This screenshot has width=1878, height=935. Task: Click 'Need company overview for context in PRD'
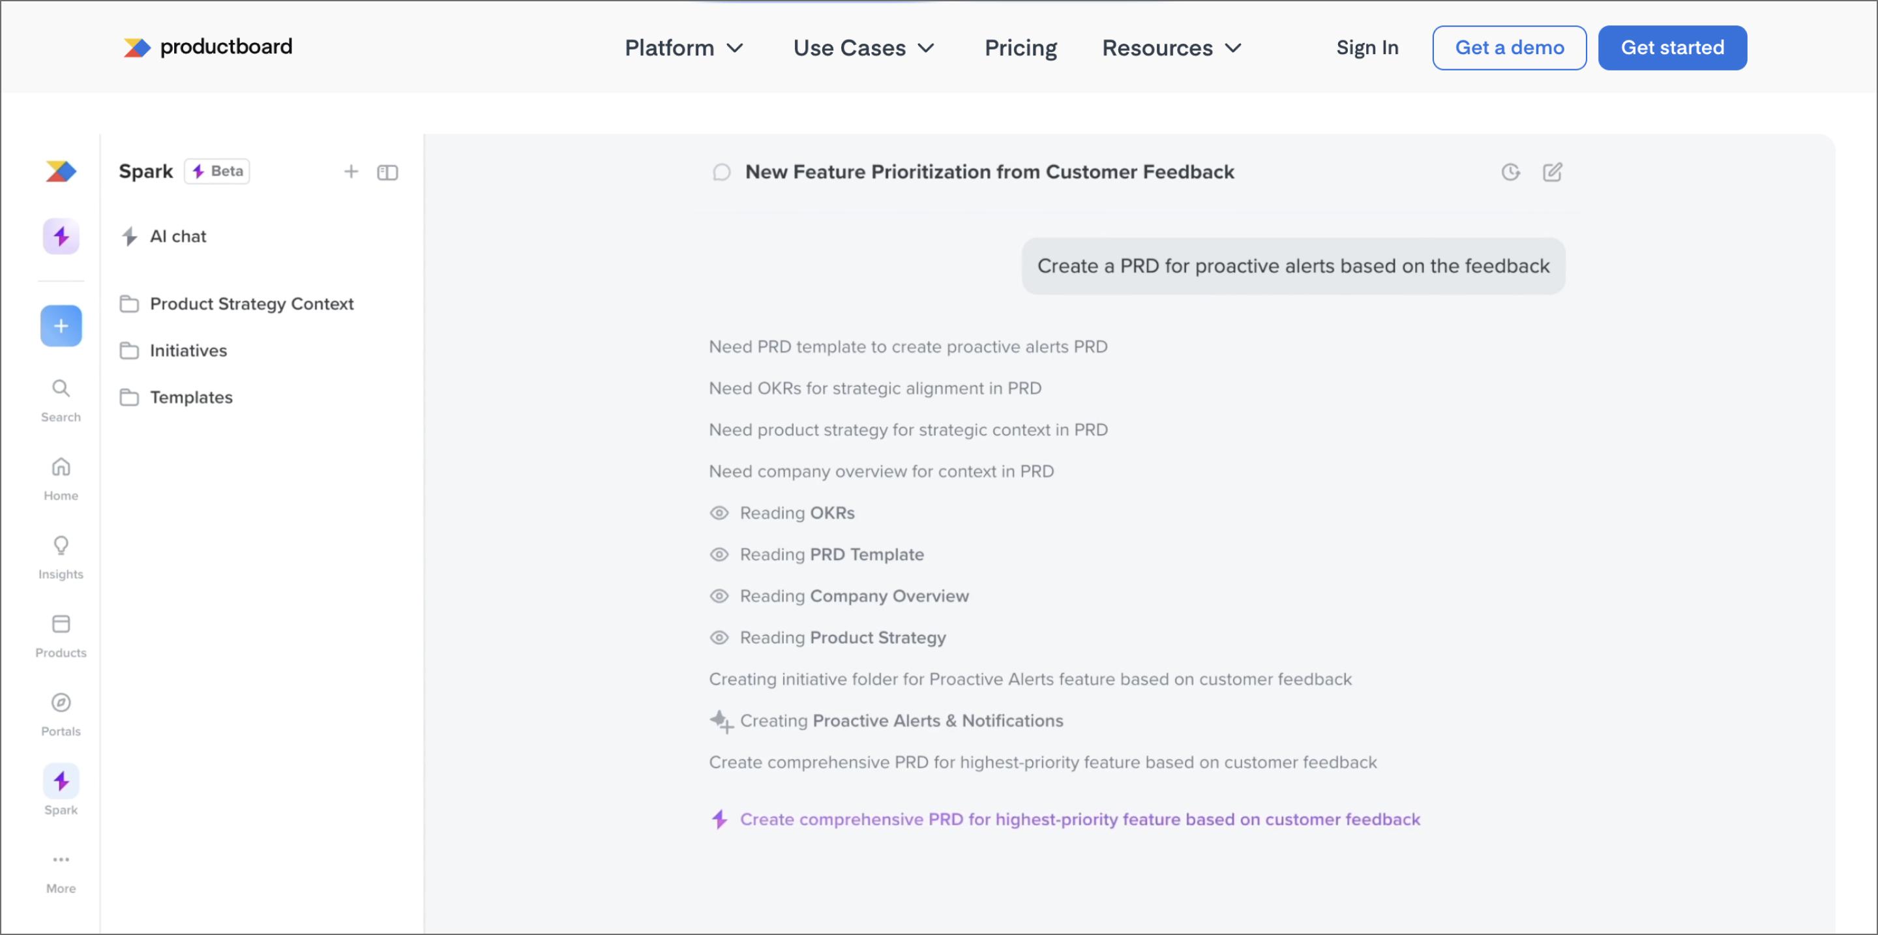(881, 471)
